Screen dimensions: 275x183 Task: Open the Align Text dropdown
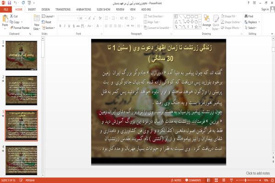[152, 22]
